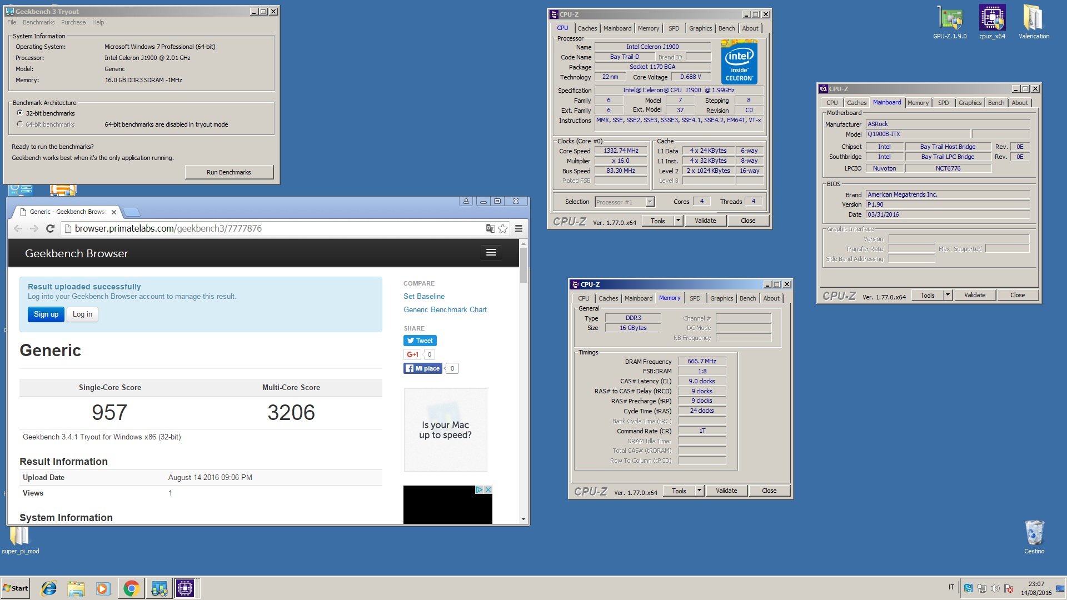Click Sign up button
The width and height of the screenshot is (1067, 600).
46,314
